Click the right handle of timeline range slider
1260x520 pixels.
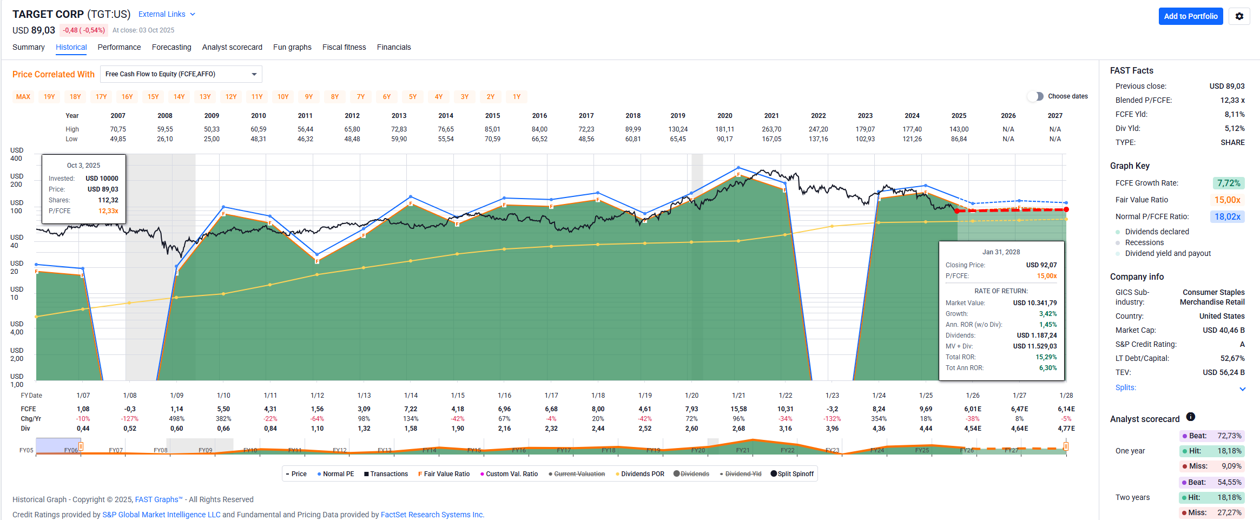[1066, 447]
